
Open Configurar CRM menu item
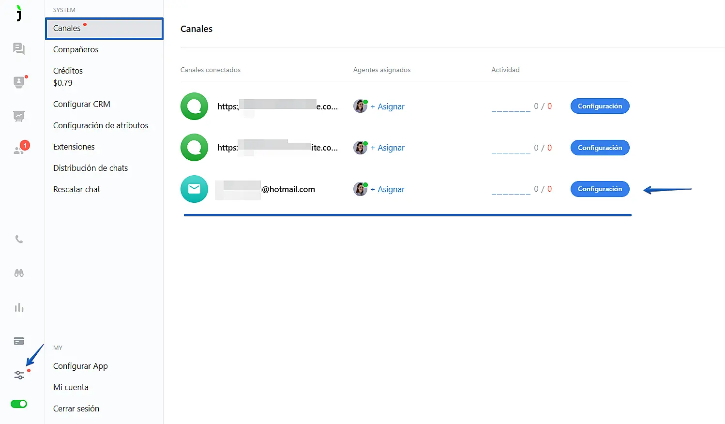(x=82, y=104)
